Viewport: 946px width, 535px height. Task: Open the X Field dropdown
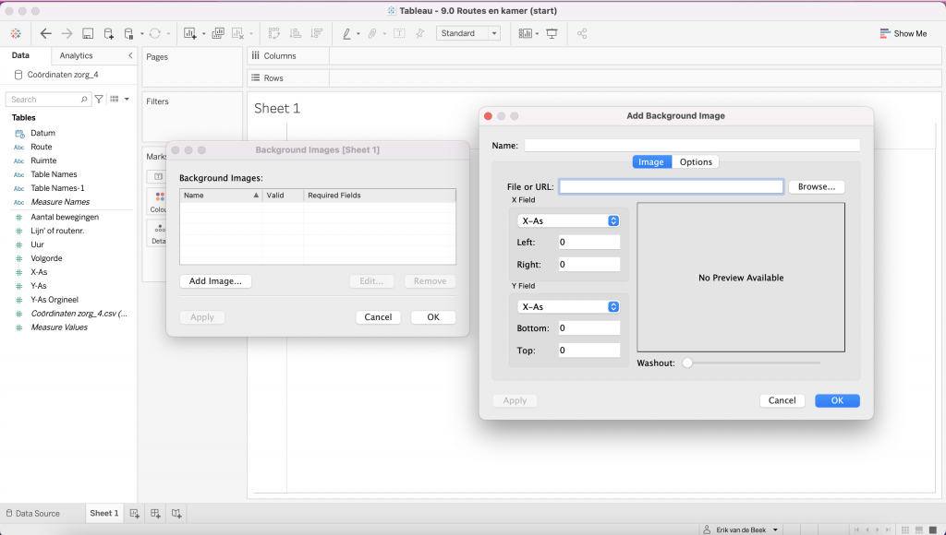point(567,221)
